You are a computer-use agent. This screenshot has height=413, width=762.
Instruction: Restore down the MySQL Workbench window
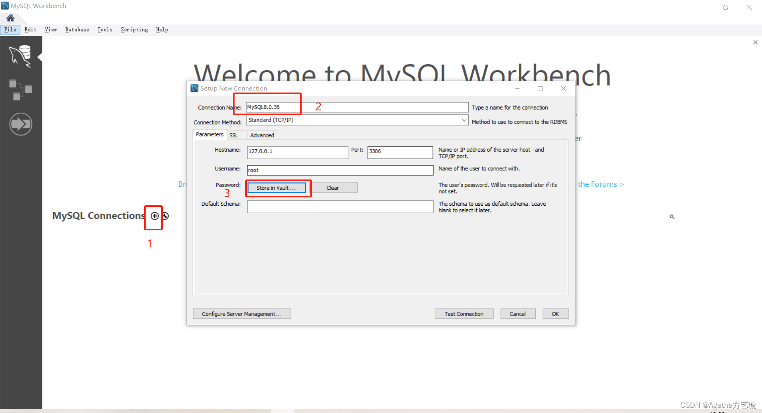click(726, 7)
